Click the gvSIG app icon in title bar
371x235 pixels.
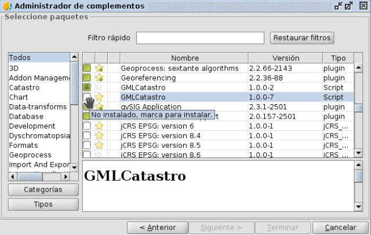click(6, 6)
